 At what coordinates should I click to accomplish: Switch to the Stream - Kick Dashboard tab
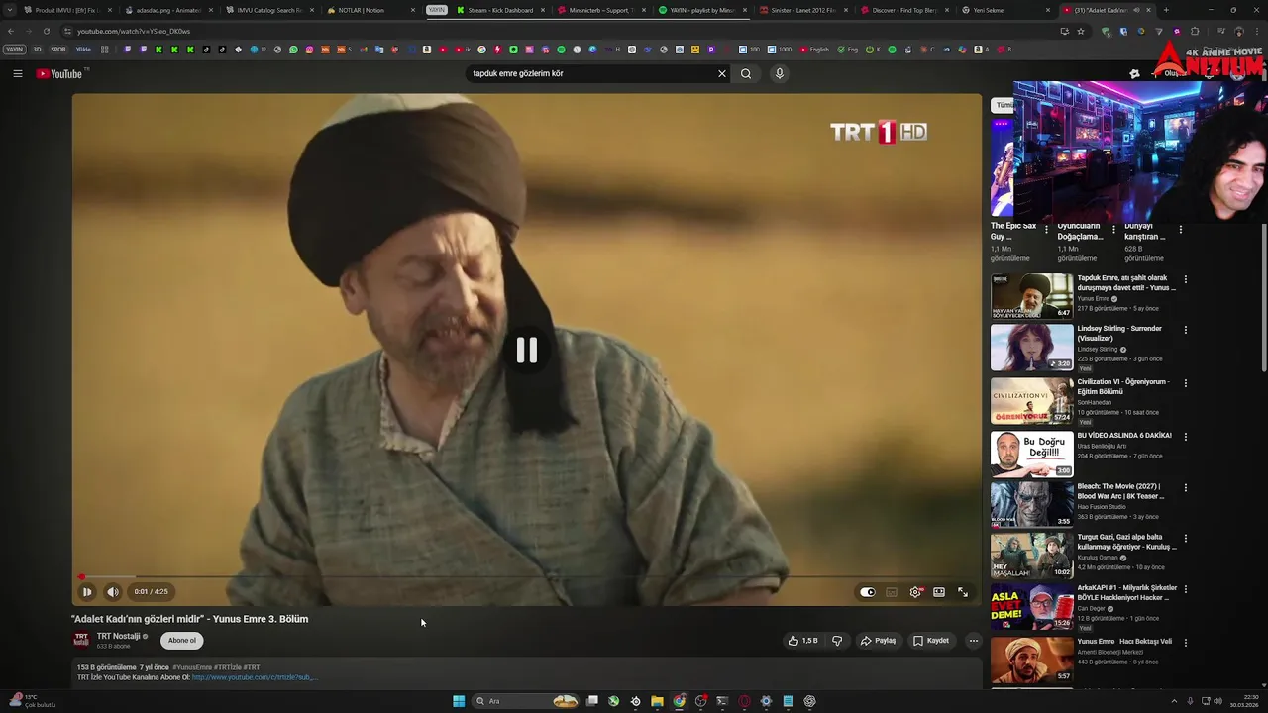pos(500,10)
